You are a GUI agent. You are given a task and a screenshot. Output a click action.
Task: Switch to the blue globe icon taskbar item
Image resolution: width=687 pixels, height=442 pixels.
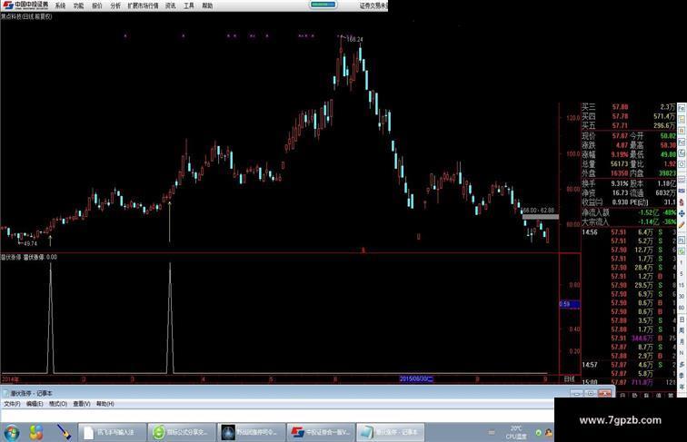point(252,432)
